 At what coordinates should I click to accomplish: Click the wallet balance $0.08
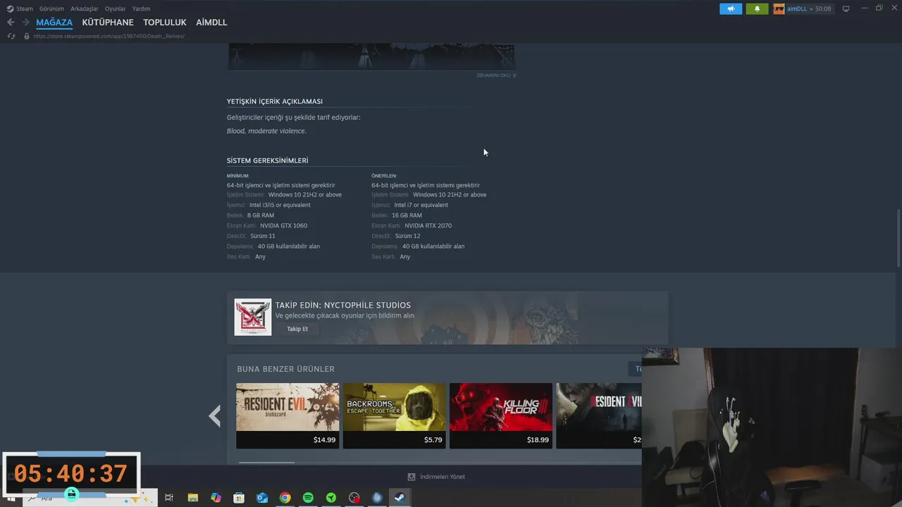823,9
